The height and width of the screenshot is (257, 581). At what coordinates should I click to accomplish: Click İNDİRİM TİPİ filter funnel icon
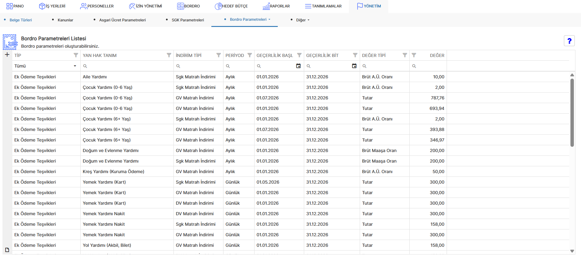point(218,55)
